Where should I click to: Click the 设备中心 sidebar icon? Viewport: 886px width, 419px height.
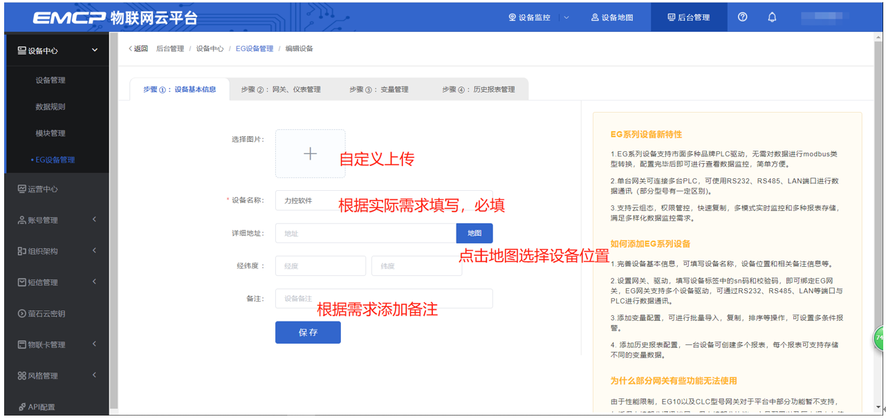(21, 51)
